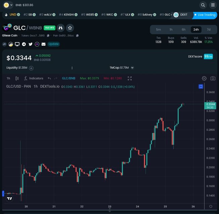Open the Twitter link icon
The width and height of the screenshot is (219, 214).
click(31, 44)
